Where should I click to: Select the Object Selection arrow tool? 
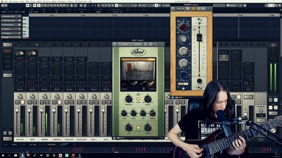[39, 5]
